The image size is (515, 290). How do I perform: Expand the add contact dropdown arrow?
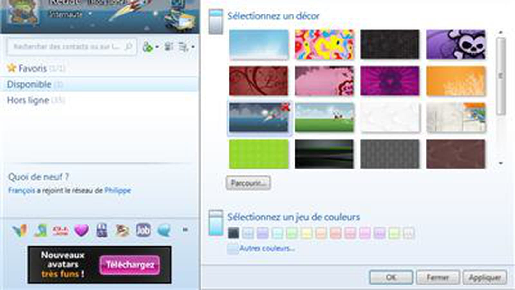(x=157, y=47)
